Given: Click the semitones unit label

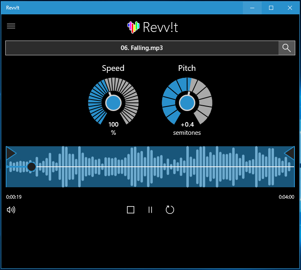Looking at the screenshot, I should [x=187, y=133].
